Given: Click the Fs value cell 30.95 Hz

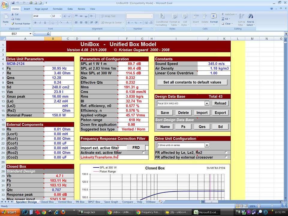Looking at the screenshot, I should point(59,68).
